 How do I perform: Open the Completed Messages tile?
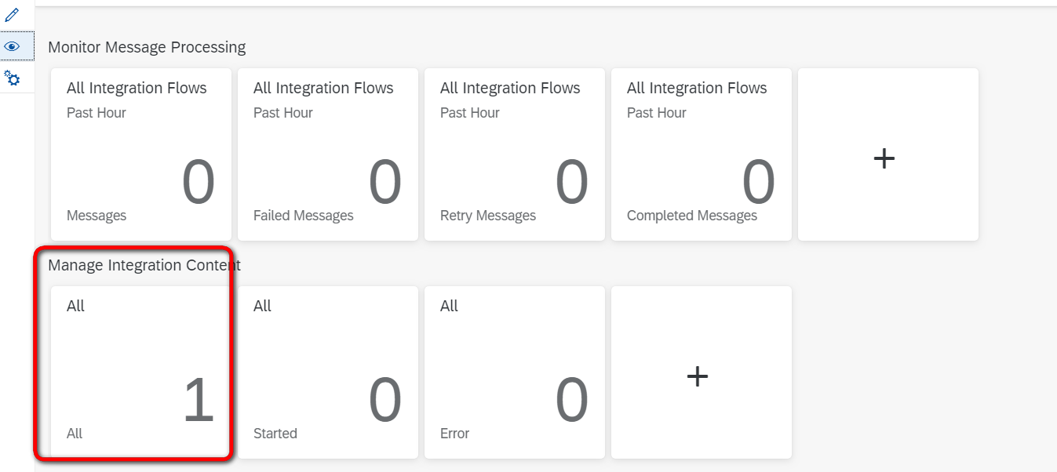tap(701, 154)
